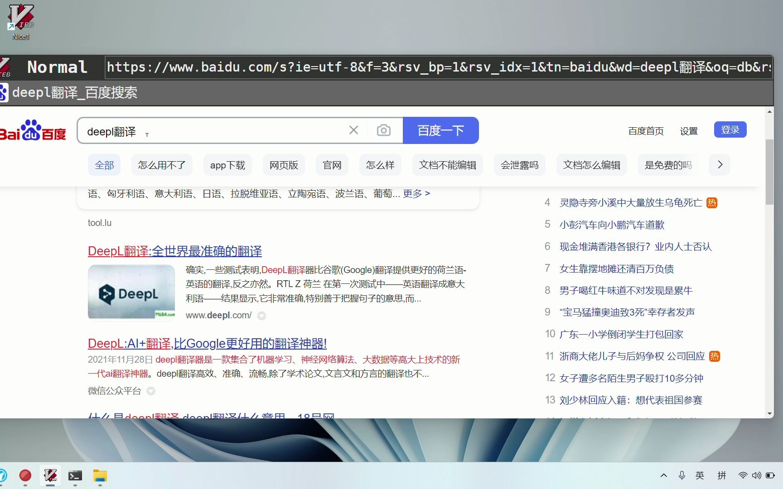This screenshot has width=783, height=489.
Task: Click the scrollbar up arrow
Action: click(769, 111)
